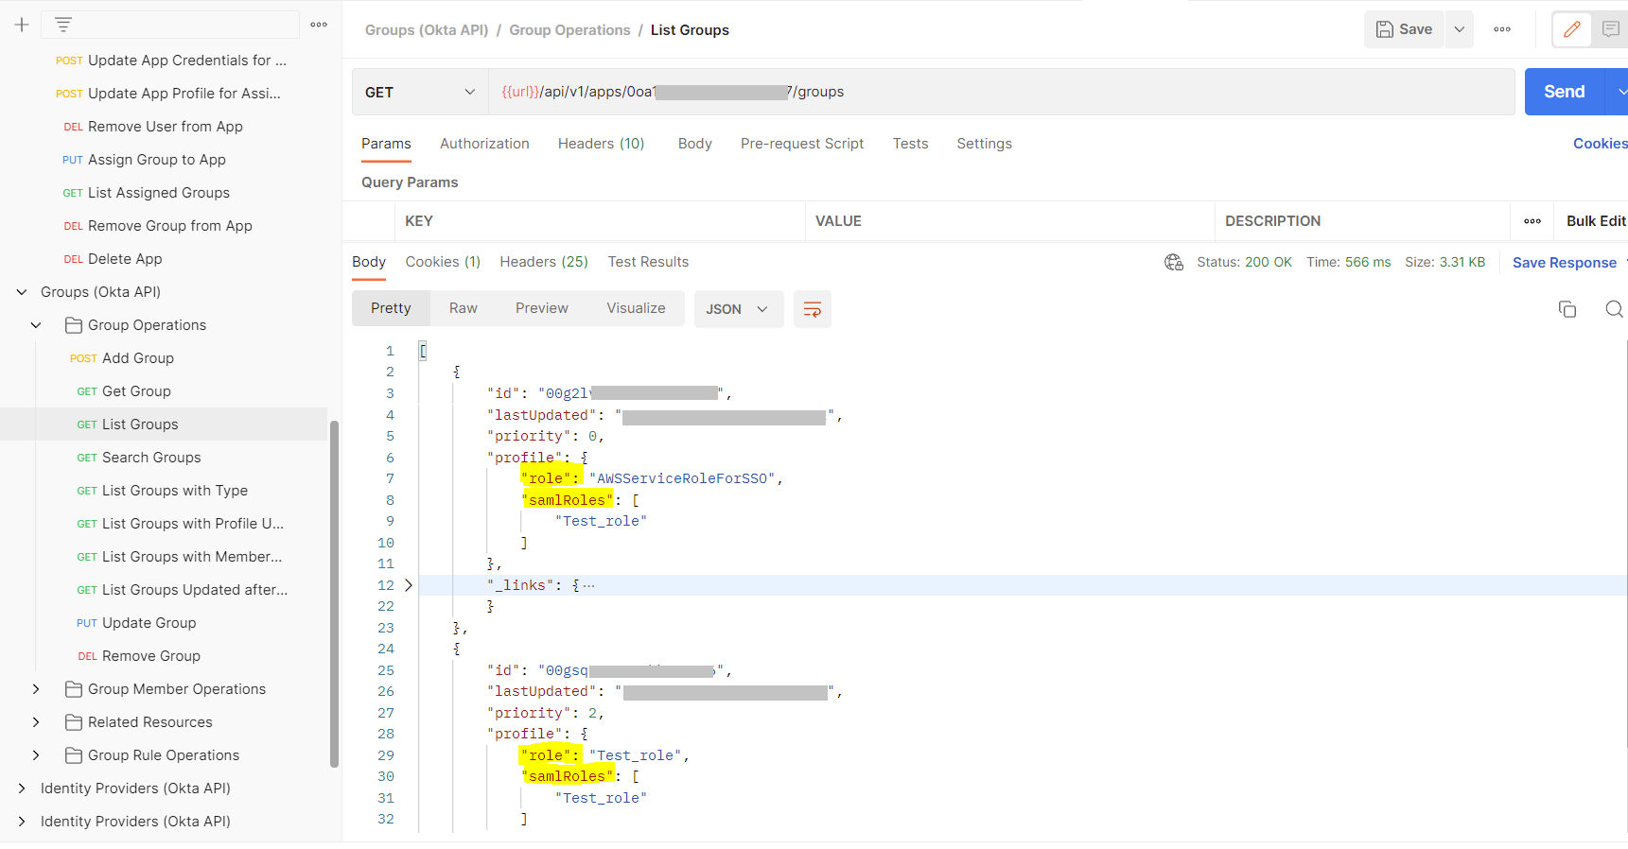1628x849 pixels.
Task: Click the Cookies link
Action: 1600,144
